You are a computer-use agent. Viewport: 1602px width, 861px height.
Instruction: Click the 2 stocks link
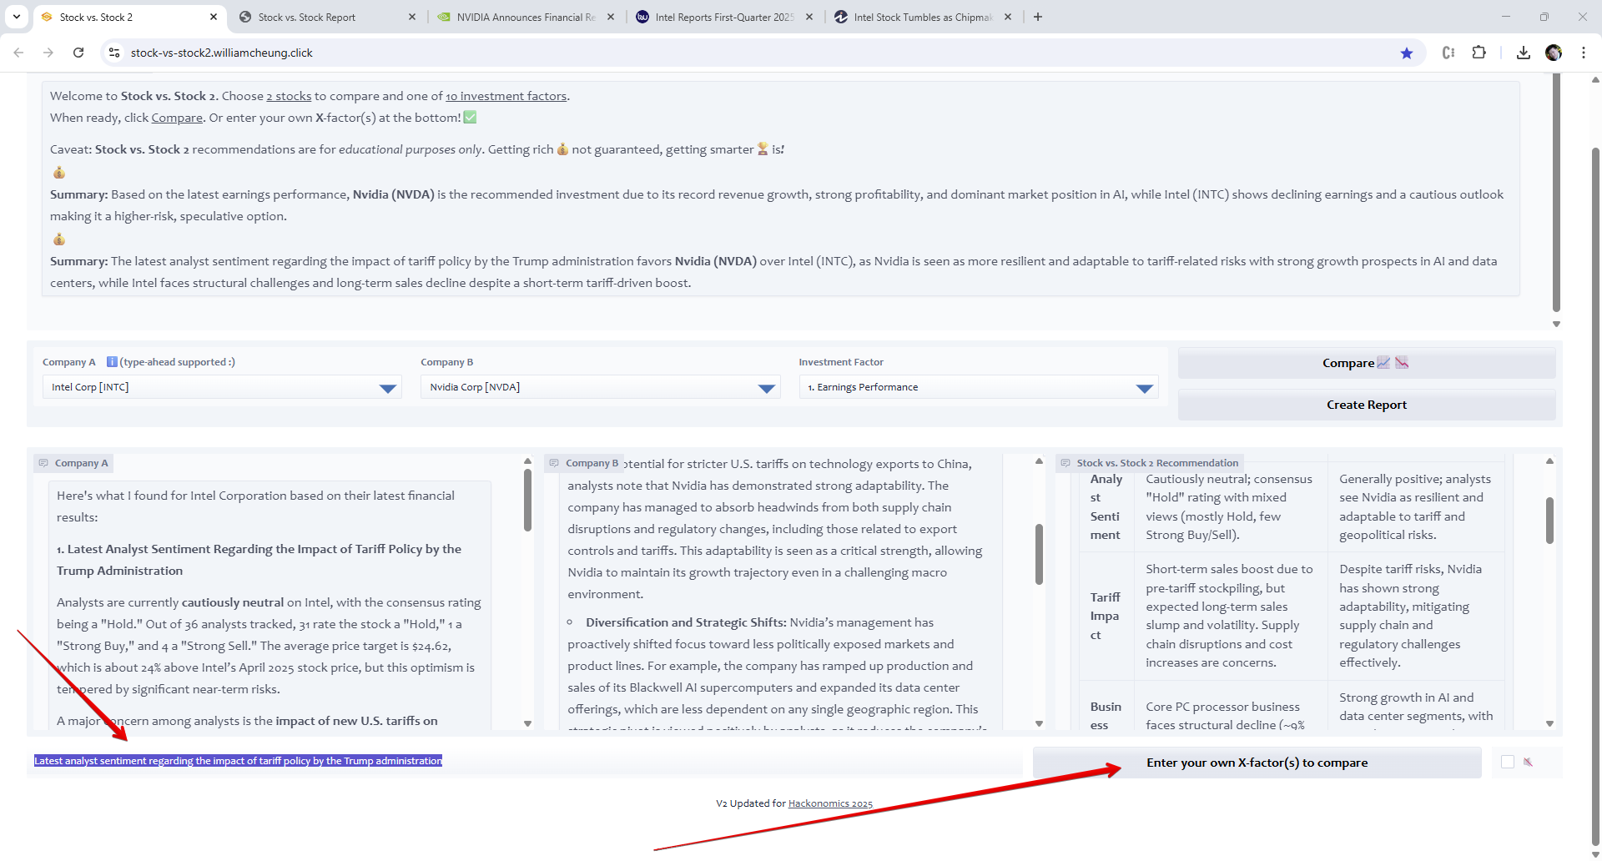289,96
